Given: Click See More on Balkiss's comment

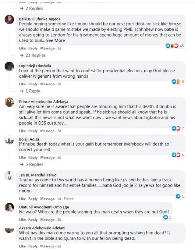Looking at the screenshot, I should 55,40.
